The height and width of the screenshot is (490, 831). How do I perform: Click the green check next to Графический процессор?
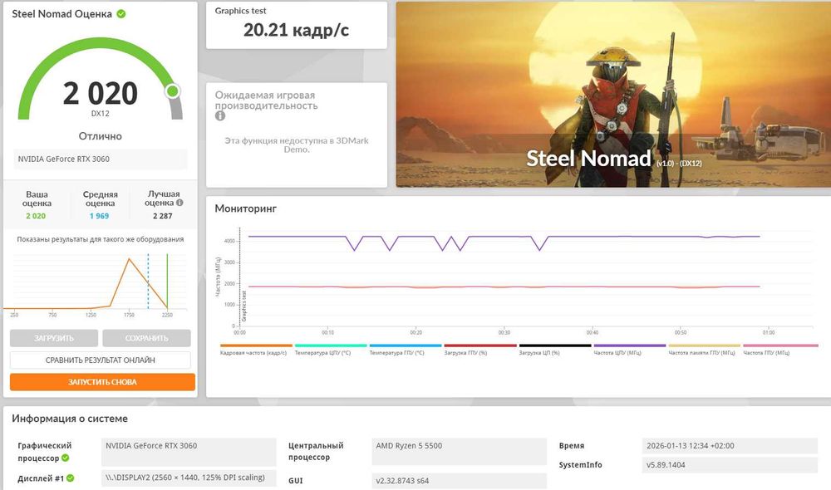pos(65,458)
